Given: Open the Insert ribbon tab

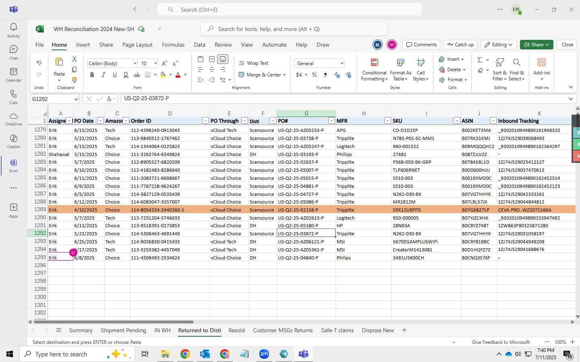Looking at the screenshot, I should 83,45.
